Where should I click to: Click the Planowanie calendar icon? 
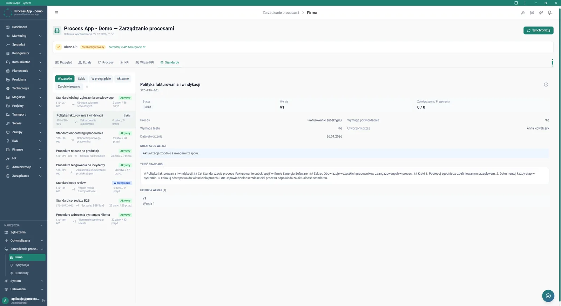pos(8,71)
